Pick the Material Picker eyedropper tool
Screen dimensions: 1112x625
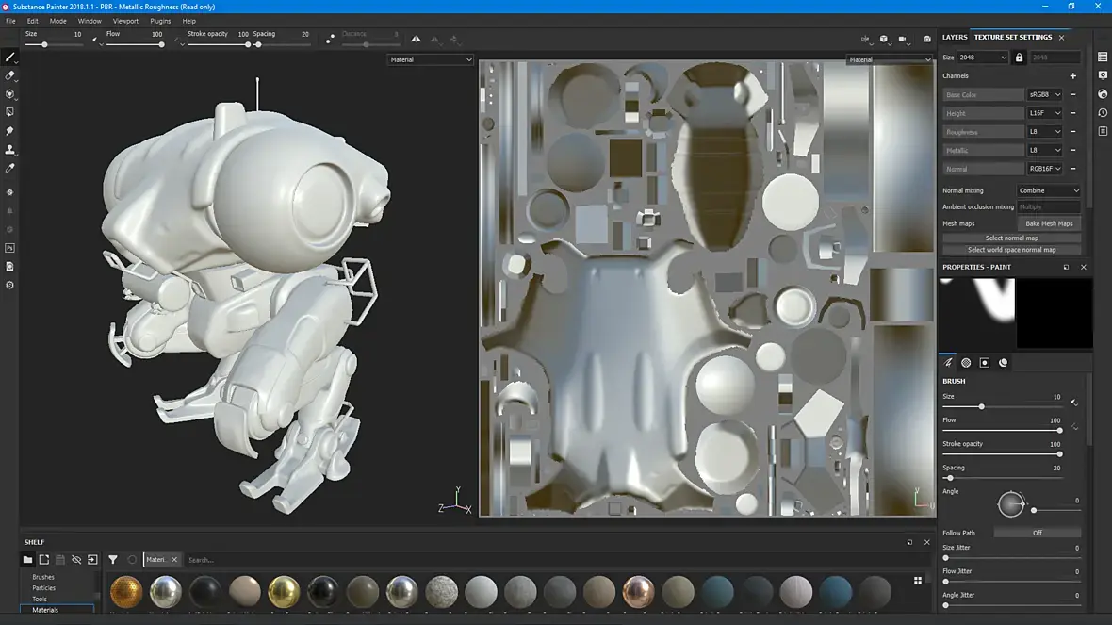tap(10, 168)
